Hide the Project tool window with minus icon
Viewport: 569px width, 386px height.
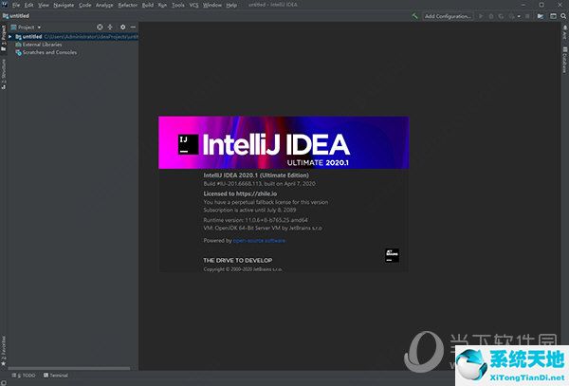[132, 27]
